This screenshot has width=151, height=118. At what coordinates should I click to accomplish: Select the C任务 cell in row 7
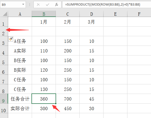pos(20,79)
